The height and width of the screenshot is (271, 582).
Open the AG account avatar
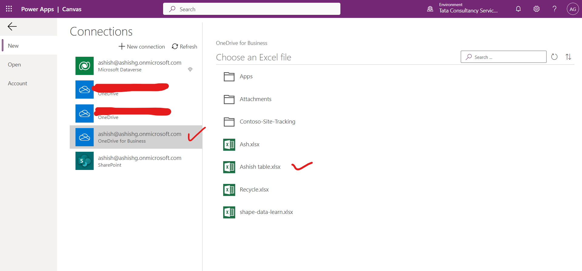click(573, 9)
